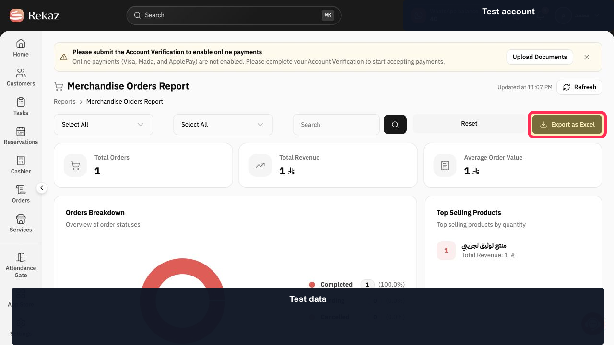Collapse the sidebar with arrow handle
Viewport: 614px width, 345px height.
click(x=42, y=188)
